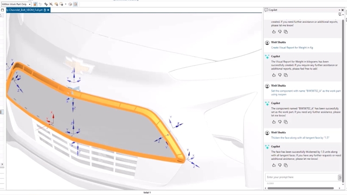Image resolution: width=347 pixels, height=195 pixels.
Task: Like the 'set as the work part' reply
Action: click(274, 122)
